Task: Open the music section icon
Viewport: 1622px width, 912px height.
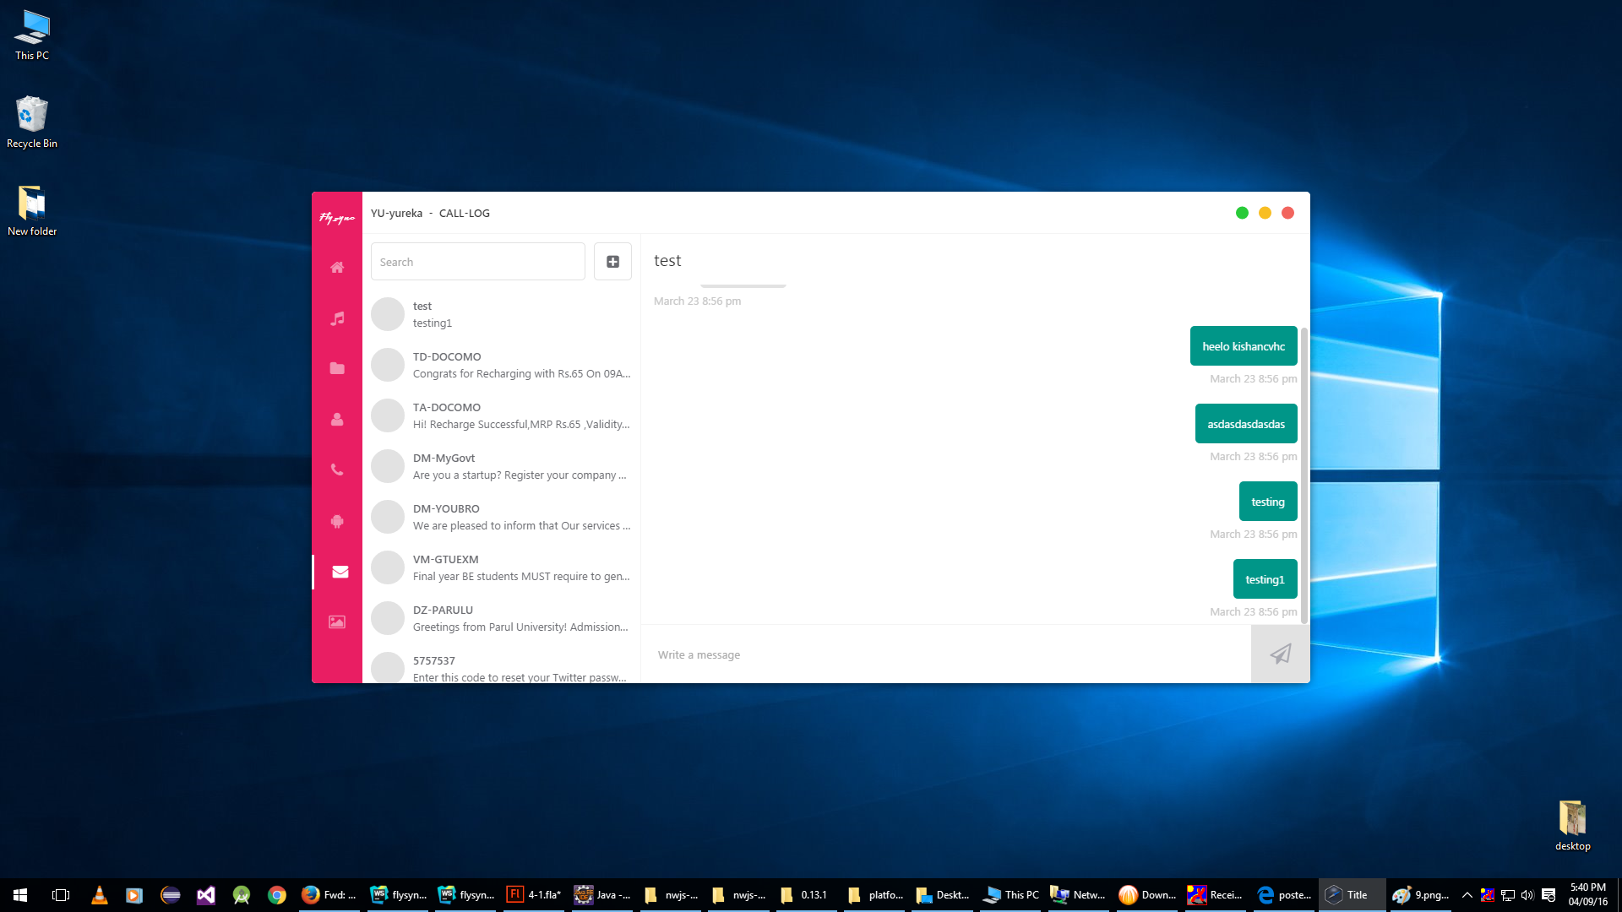Action: tap(337, 318)
